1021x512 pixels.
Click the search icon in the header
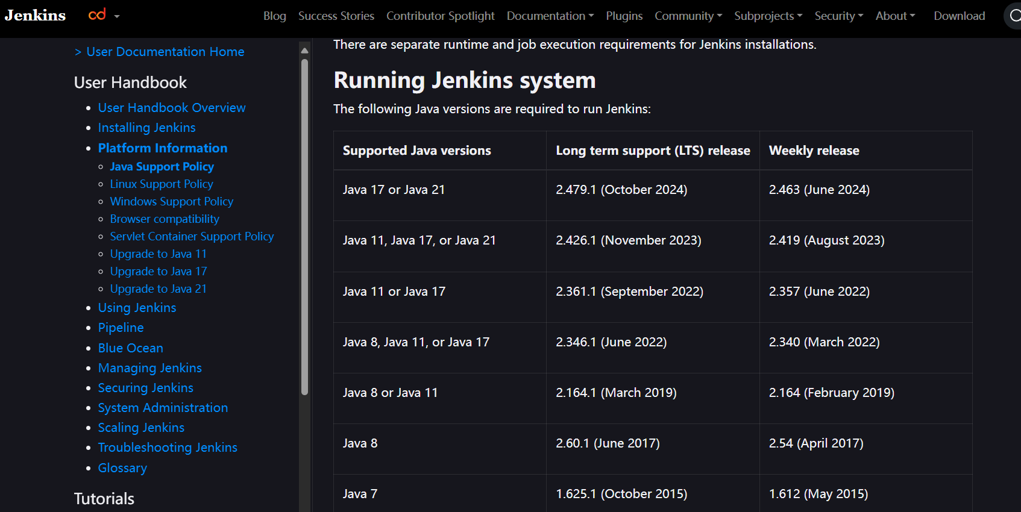[1015, 16]
